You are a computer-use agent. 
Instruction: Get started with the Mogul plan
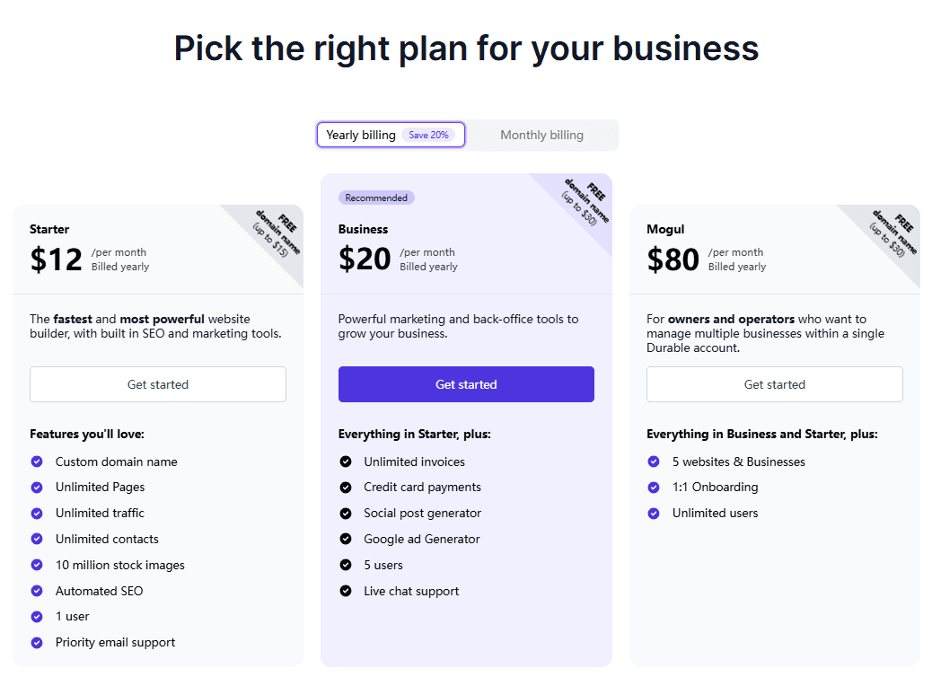pos(775,384)
